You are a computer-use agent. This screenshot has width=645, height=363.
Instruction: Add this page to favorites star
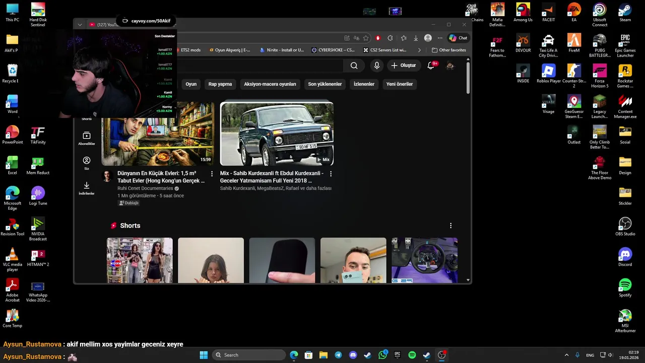pyautogui.click(x=366, y=38)
